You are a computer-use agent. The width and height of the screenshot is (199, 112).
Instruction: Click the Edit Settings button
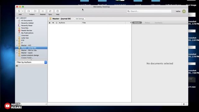click(x=80, y=19)
